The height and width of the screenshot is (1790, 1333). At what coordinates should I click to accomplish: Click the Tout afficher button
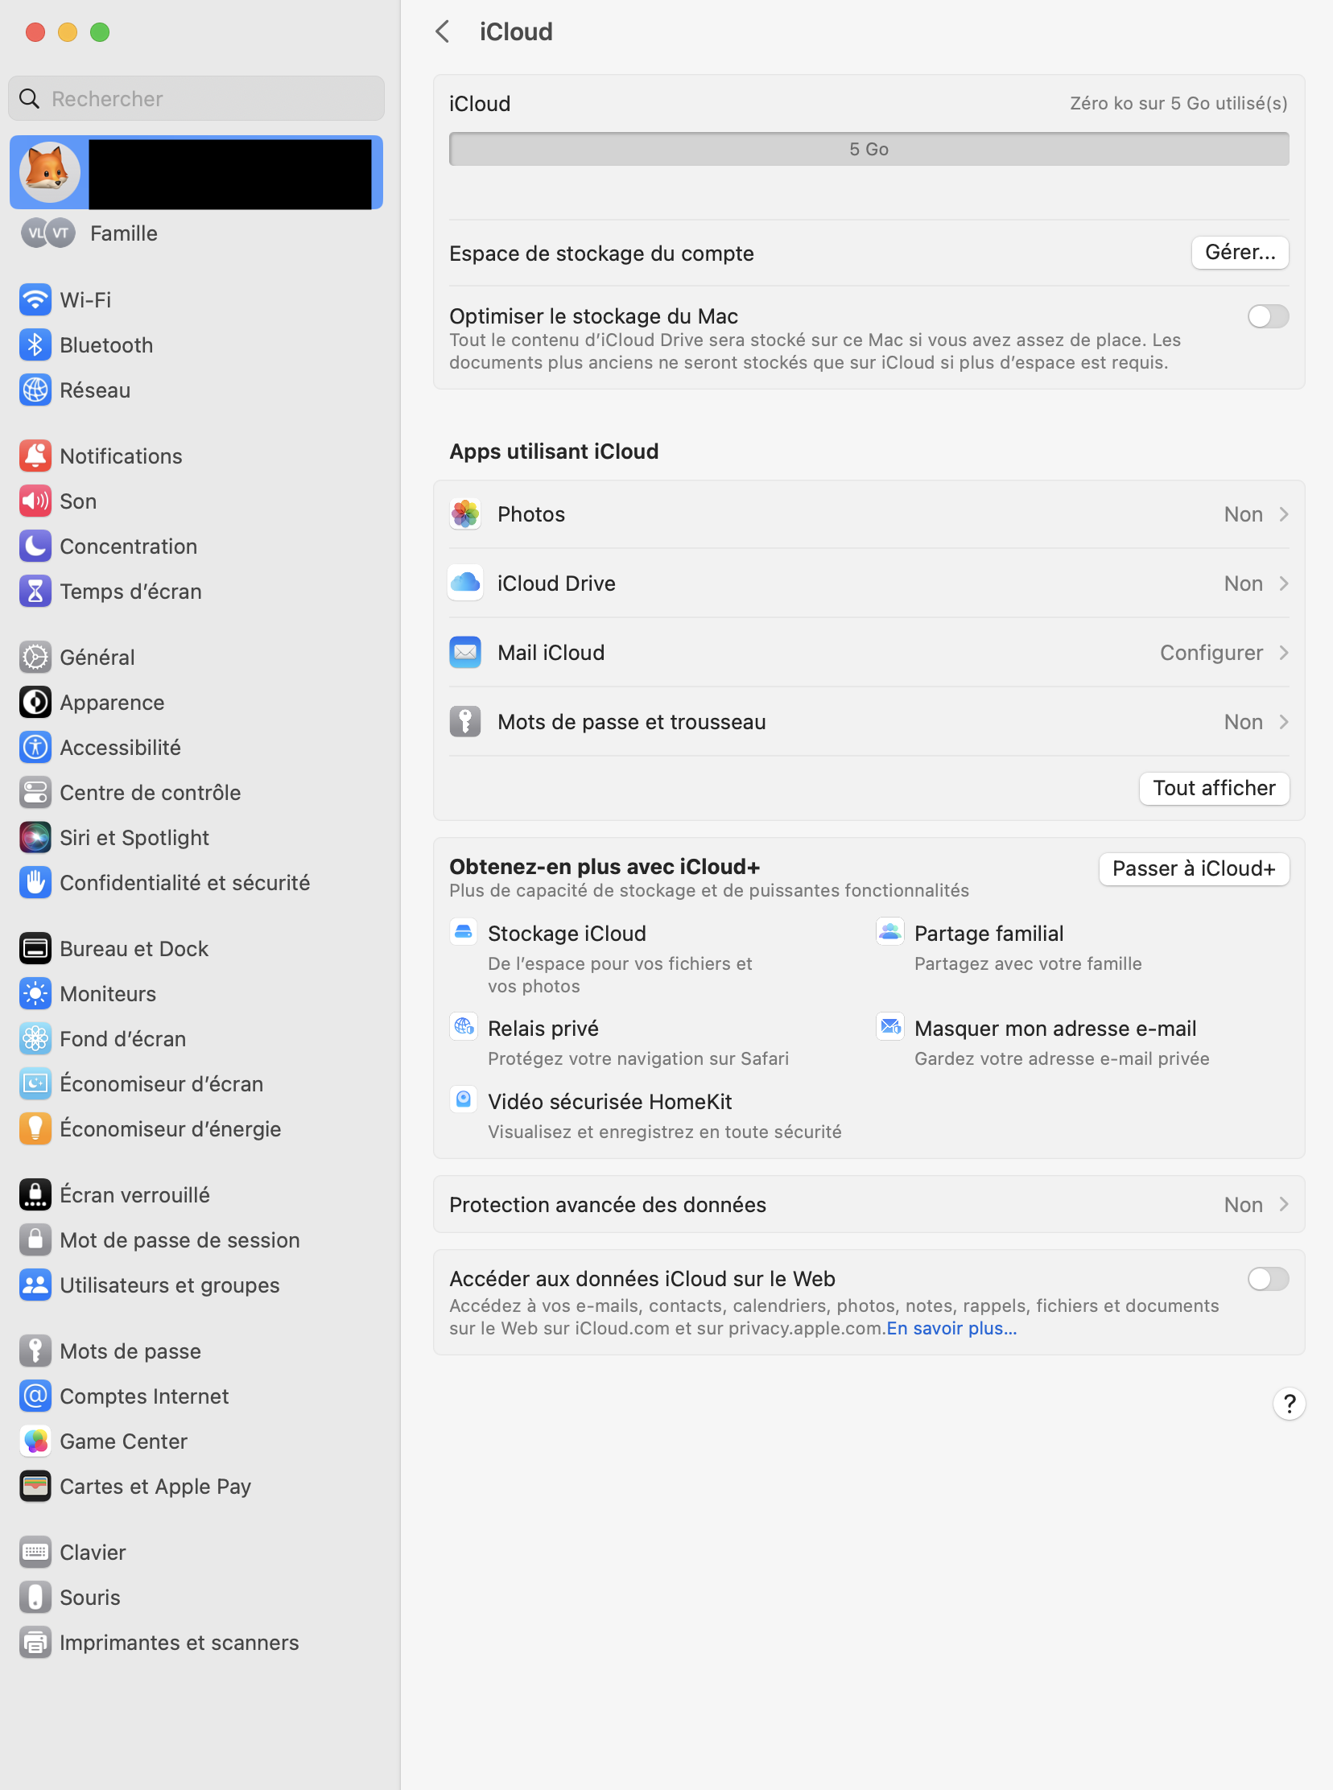point(1215,789)
